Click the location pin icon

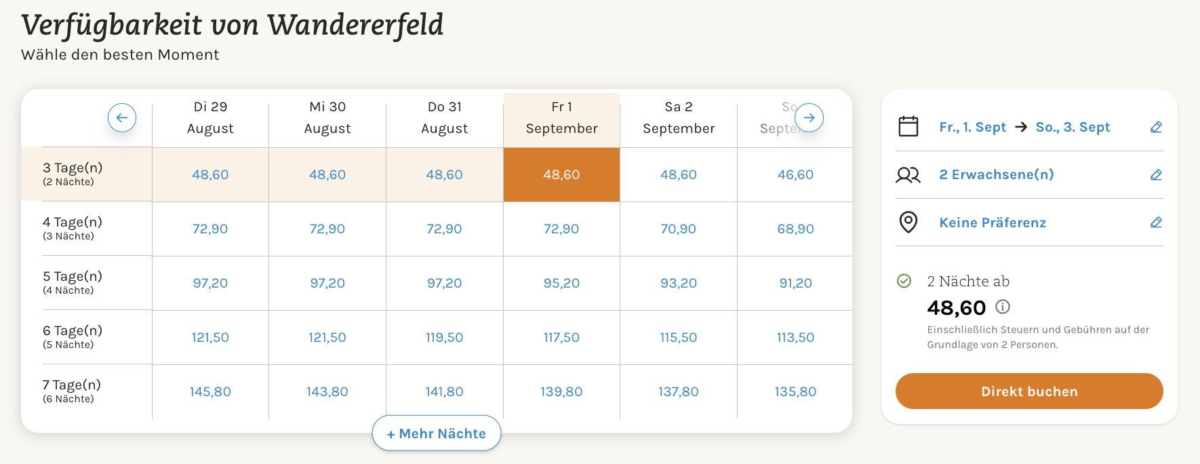click(908, 223)
